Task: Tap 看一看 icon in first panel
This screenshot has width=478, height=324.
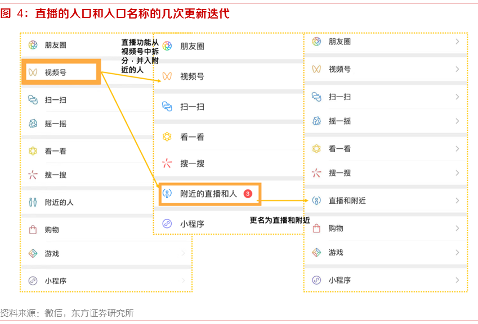Action: pos(33,151)
